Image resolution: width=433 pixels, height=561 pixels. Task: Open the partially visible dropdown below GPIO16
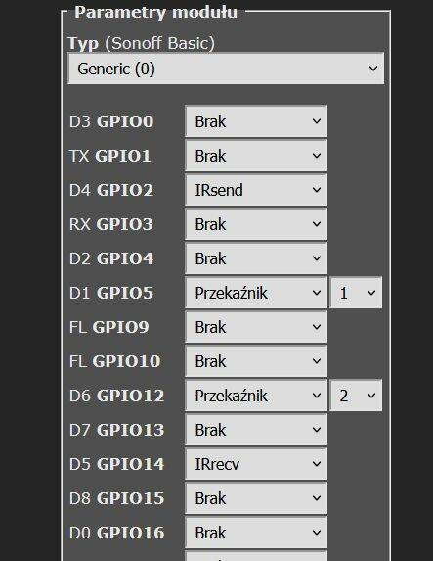pos(256,556)
